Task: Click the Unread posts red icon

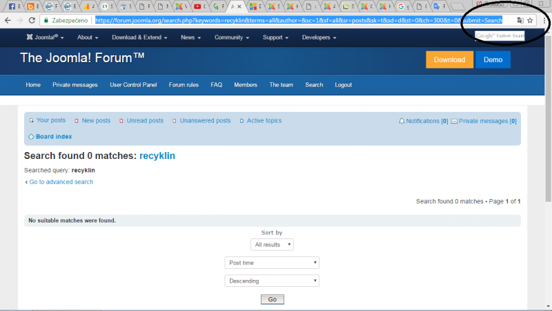Action: pyautogui.click(x=121, y=121)
